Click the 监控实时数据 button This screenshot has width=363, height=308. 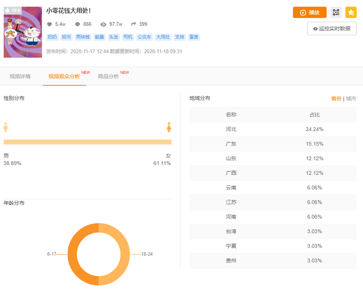click(x=332, y=29)
